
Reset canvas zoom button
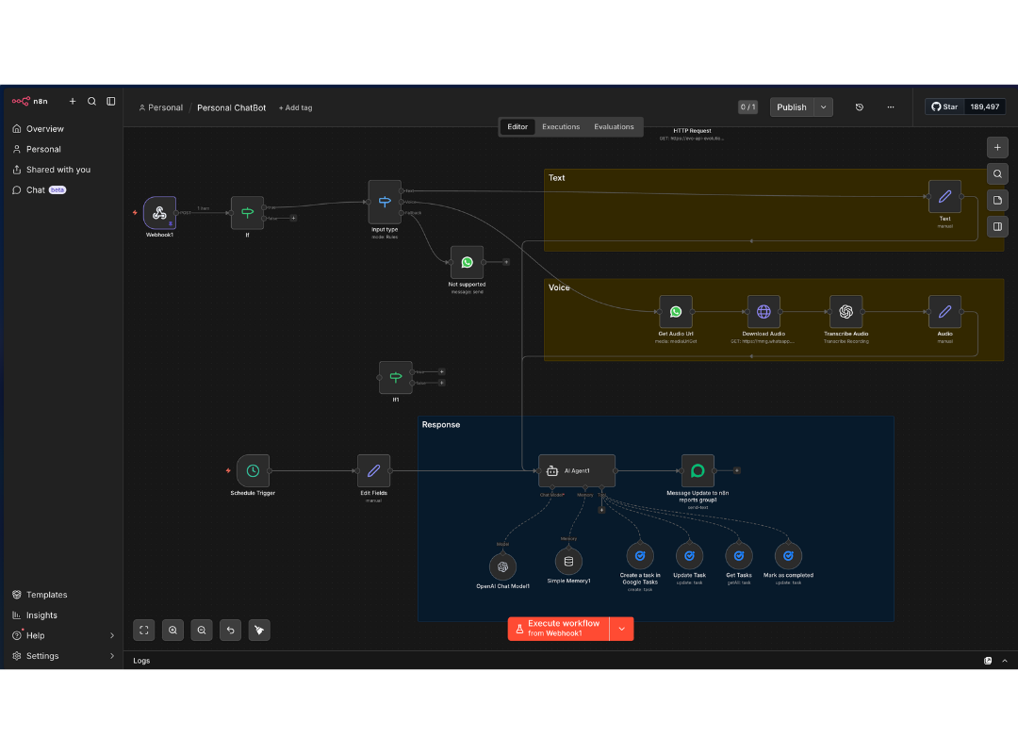[x=231, y=630]
